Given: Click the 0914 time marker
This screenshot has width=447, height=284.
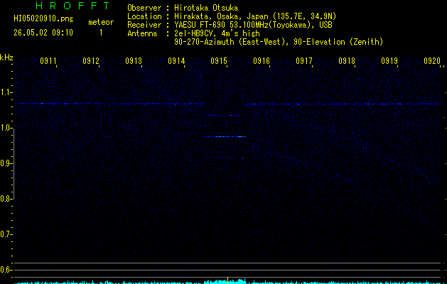Looking at the screenshot, I should pos(176,60).
